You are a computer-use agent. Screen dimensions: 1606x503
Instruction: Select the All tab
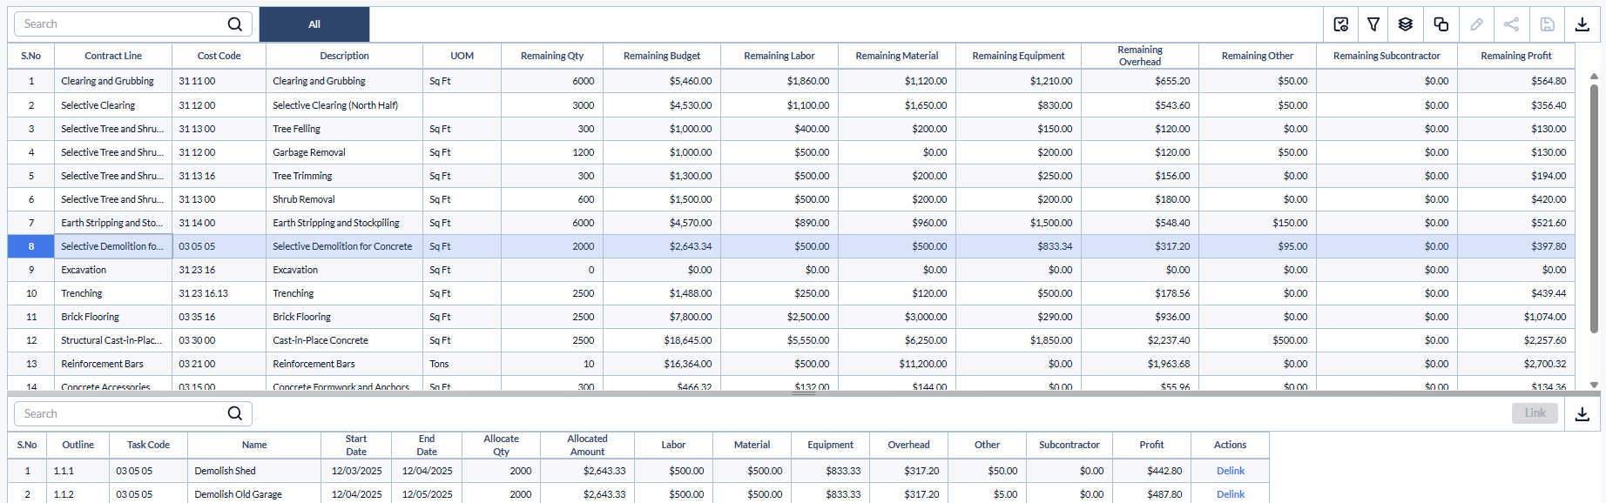pos(314,24)
